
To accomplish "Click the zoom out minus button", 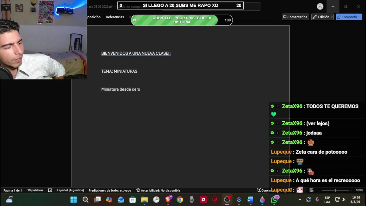I will point(319,190).
